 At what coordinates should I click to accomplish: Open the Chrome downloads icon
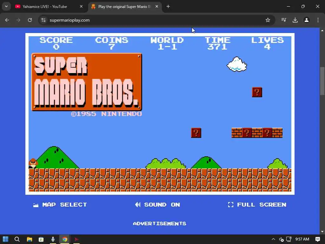pyautogui.click(x=295, y=20)
